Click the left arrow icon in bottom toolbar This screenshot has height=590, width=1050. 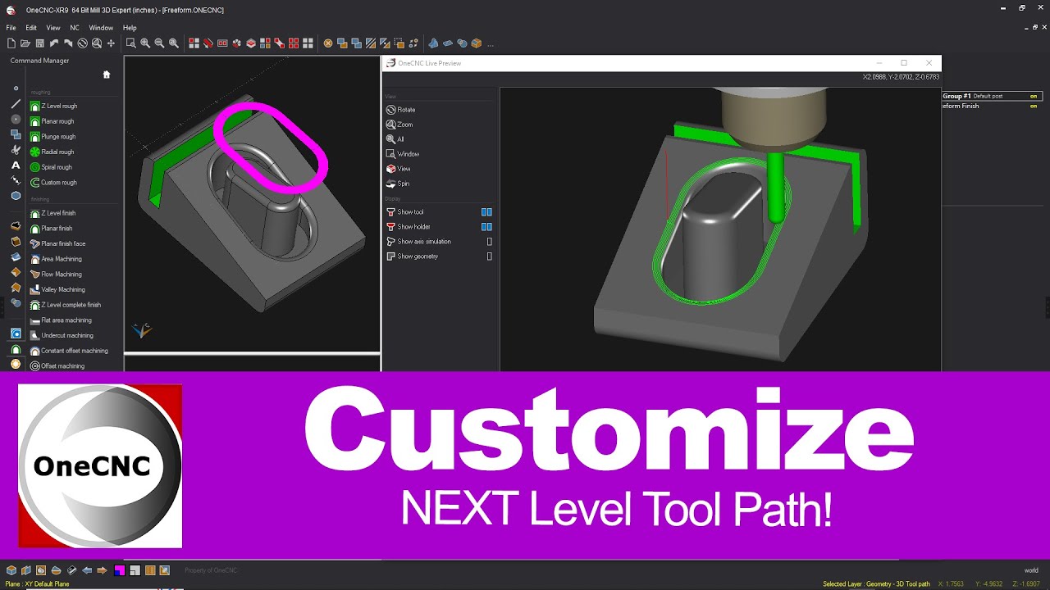tap(87, 570)
